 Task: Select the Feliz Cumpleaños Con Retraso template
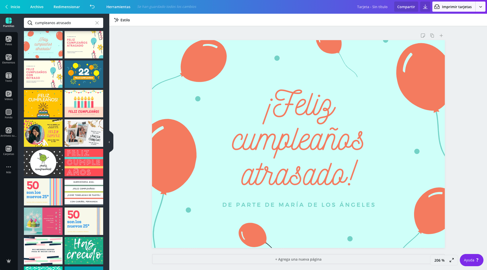click(43, 74)
